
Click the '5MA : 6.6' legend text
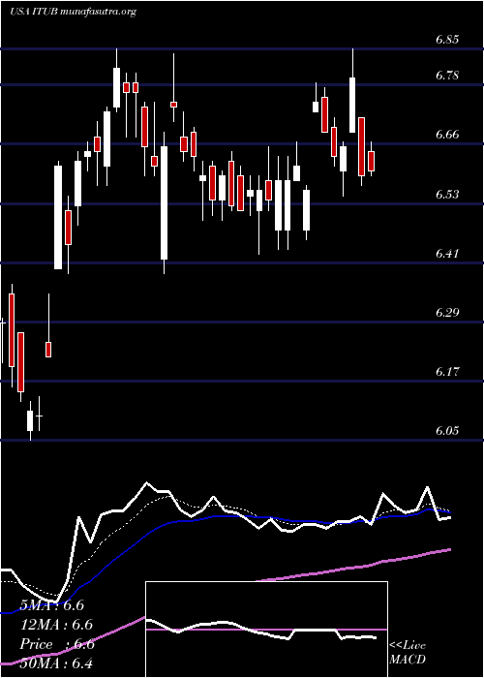click(52, 605)
